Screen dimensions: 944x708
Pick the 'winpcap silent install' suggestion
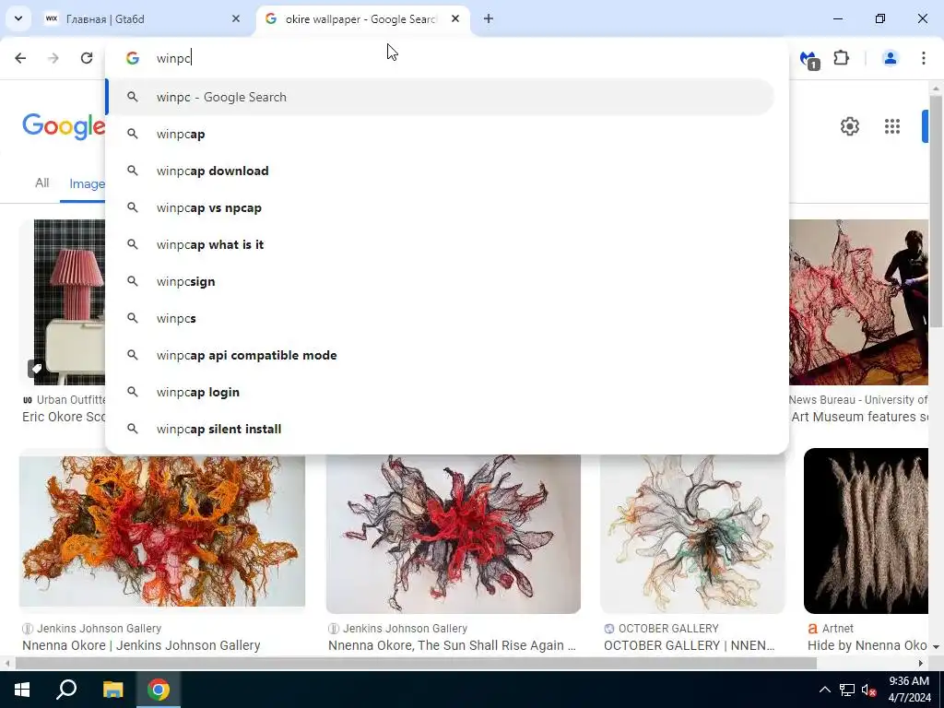[x=441, y=429]
